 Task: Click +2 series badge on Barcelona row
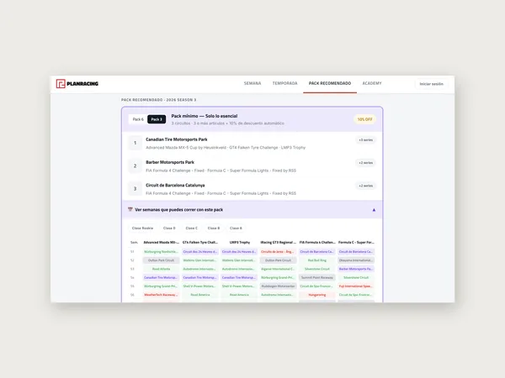365,186
